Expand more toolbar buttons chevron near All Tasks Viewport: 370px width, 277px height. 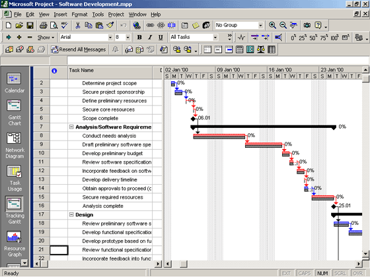[x=230, y=37]
